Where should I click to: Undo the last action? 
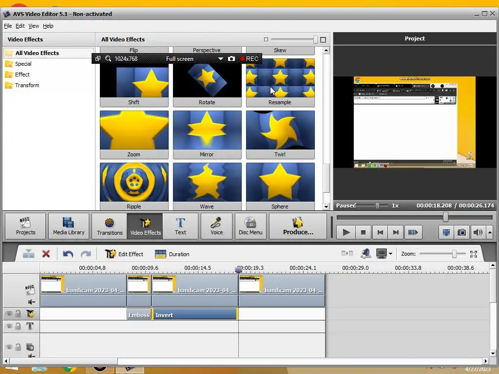click(x=68, y=254)
